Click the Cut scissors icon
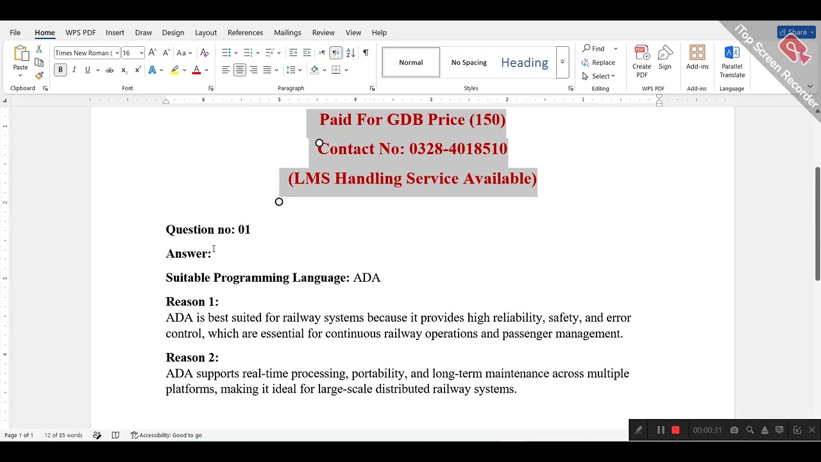This screenshot has width=821, height=462. point(39,49)
